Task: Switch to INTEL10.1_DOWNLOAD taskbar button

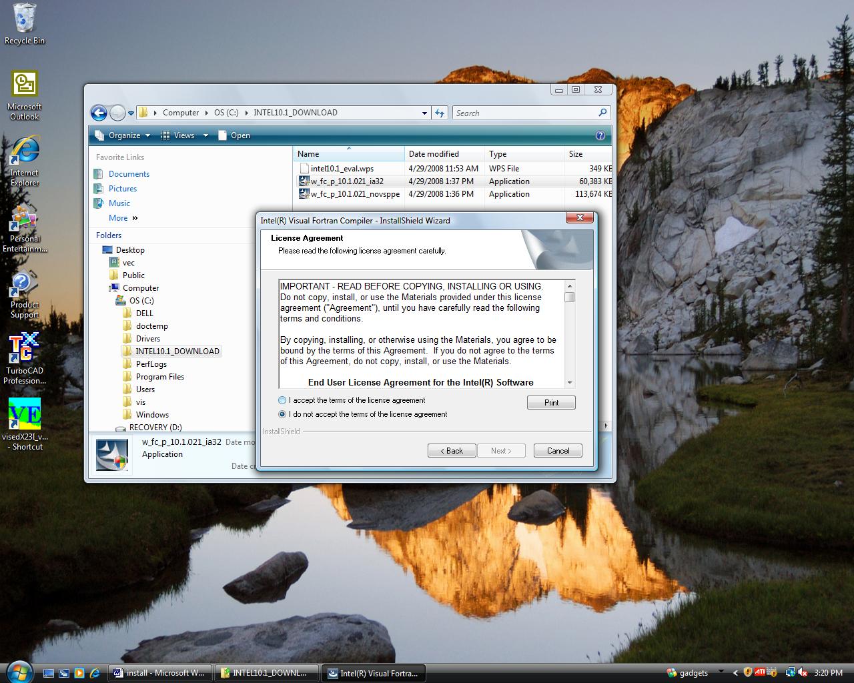Action: pyautogui.click(x=267, y=673)
